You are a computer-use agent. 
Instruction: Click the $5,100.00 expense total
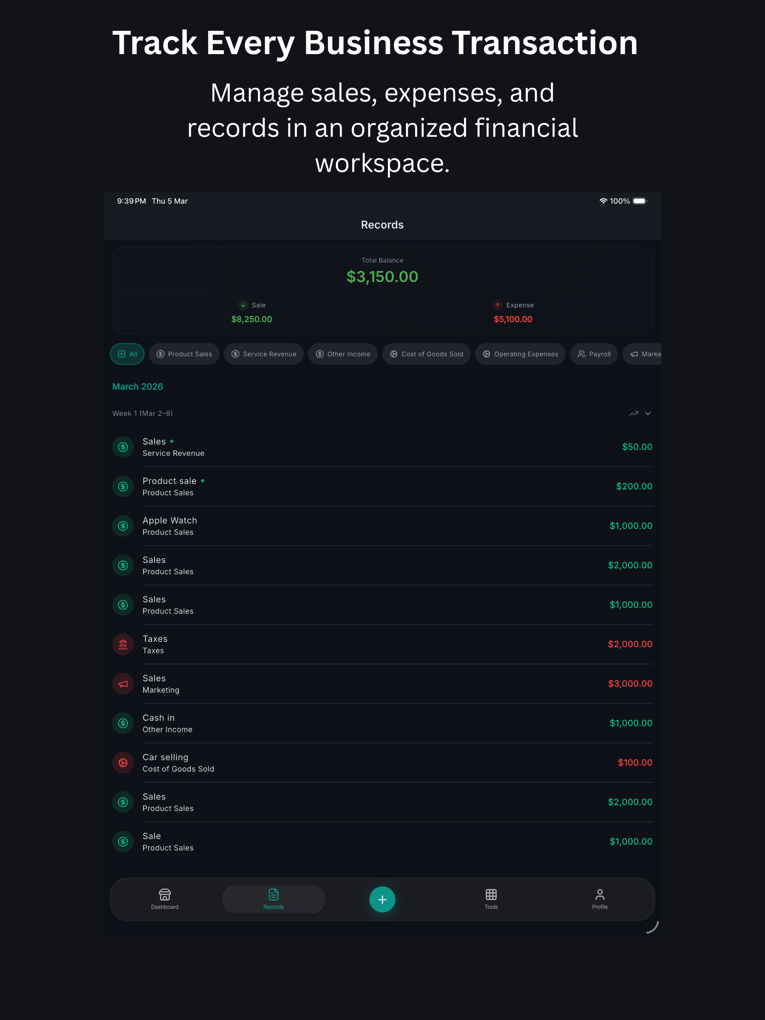tap(513, 319)
